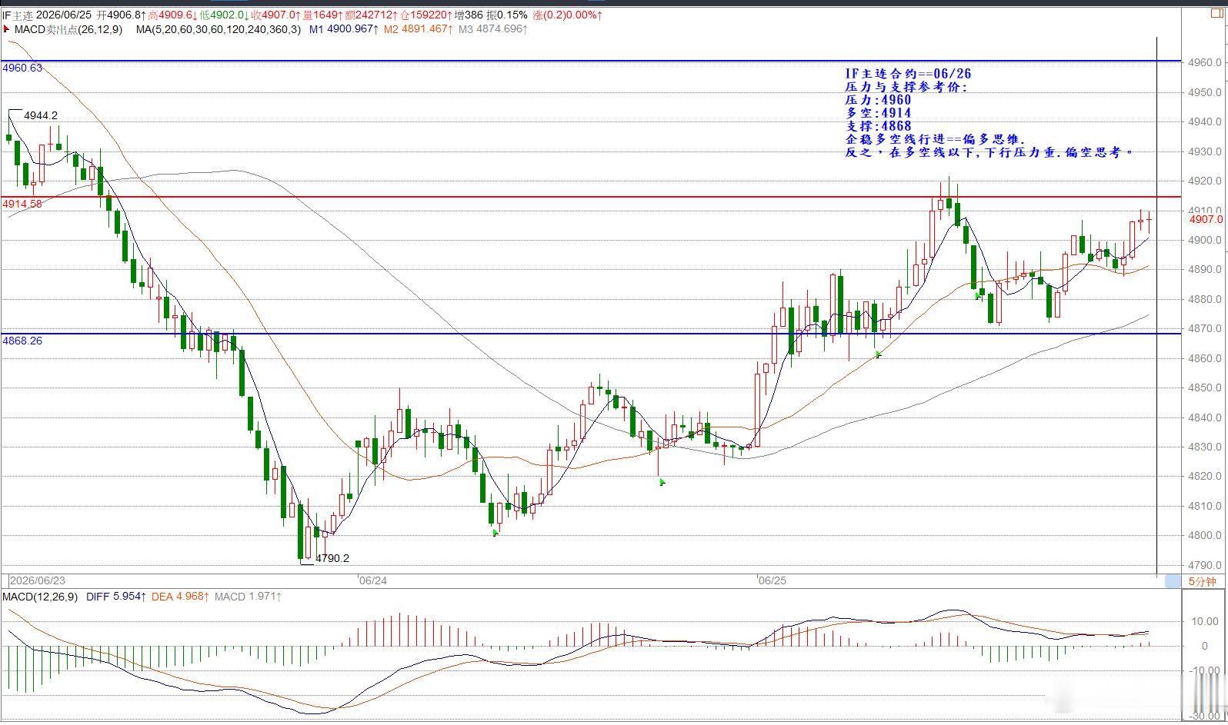This screenshot has height=725, width=1228.
Task: Click the 'DIFF 5.954' value
Action: coord(116,597)
